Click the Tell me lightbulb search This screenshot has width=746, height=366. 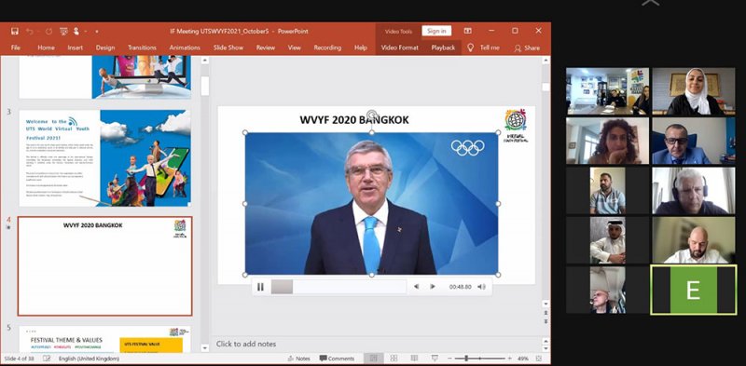coord(483,47)
